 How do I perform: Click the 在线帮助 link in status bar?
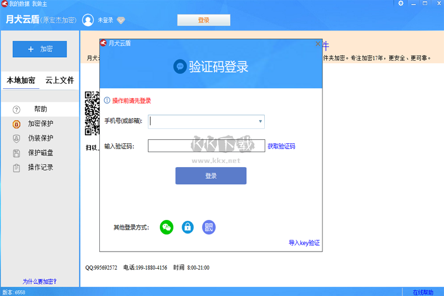coord(423,292)
